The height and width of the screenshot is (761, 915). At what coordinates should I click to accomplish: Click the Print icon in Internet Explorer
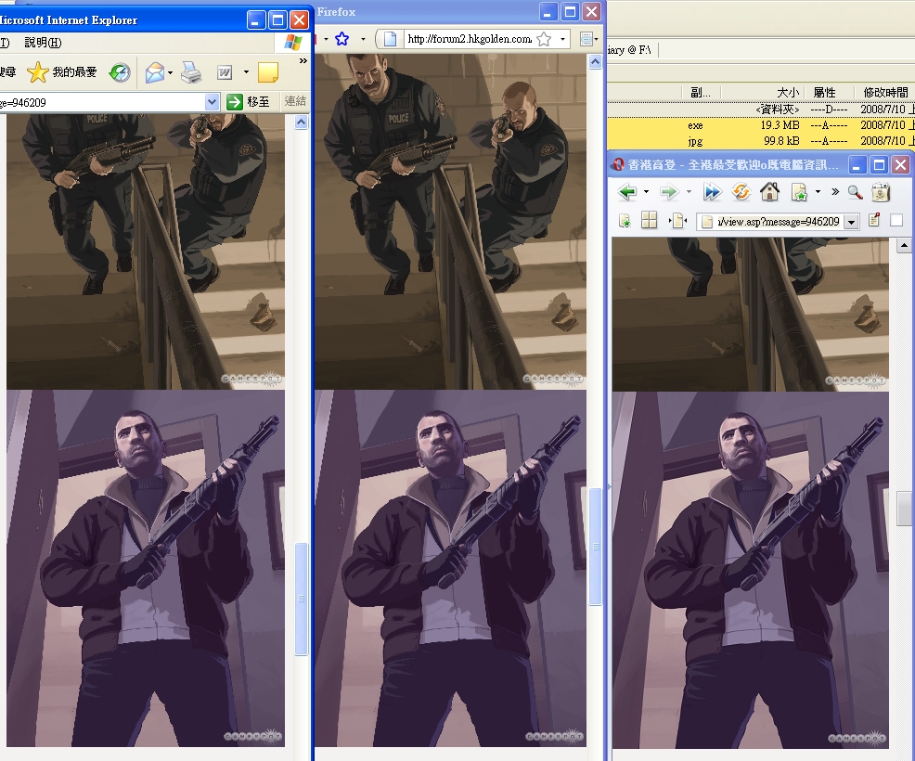tap(191, 72)
